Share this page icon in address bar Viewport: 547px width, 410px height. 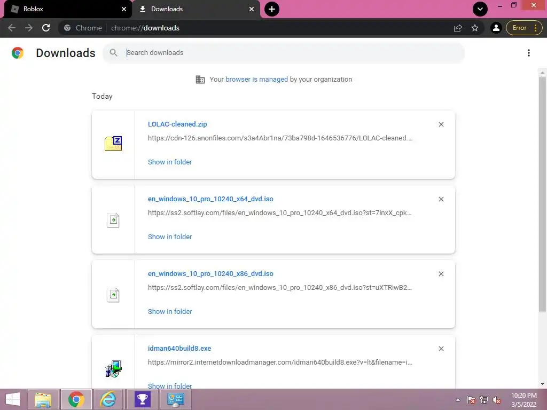pos(458,28)
